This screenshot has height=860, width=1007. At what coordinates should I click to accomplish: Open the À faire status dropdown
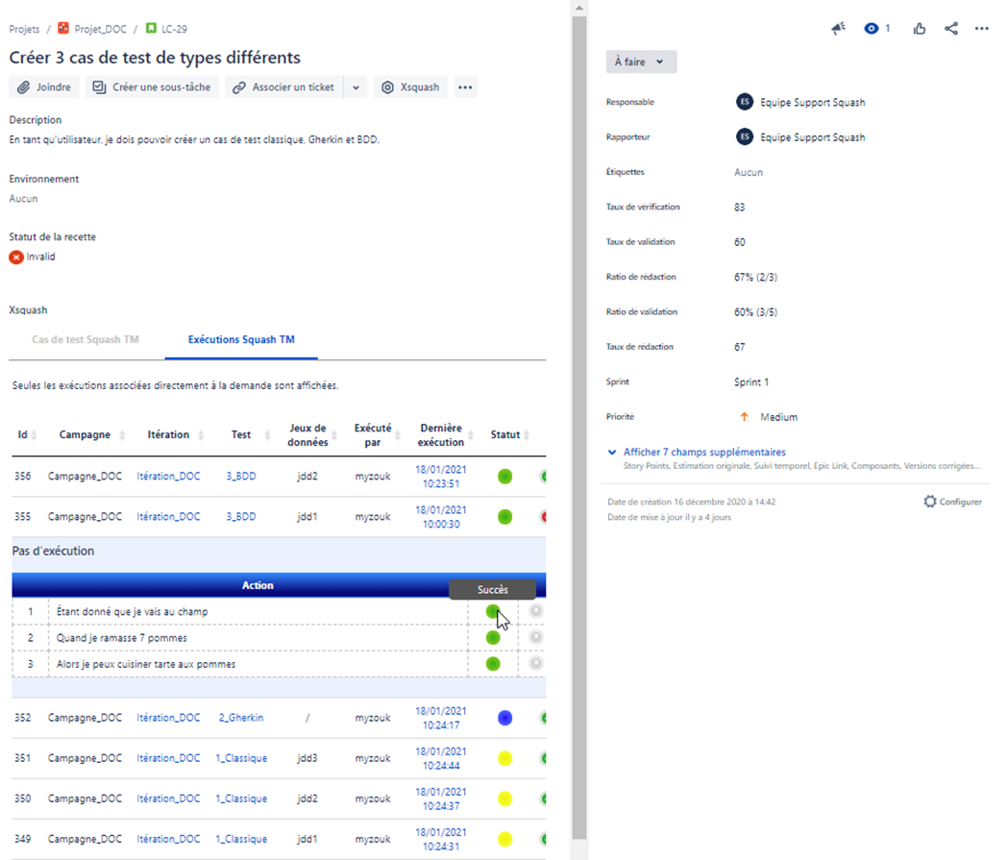coord(641,61)
